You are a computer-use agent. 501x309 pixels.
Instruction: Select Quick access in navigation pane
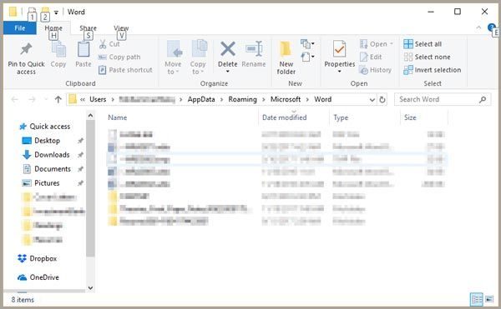point(45,127)
